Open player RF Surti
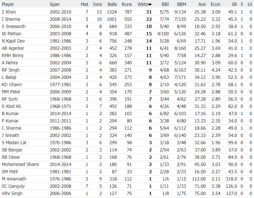This screenshot has height=198, width=254. pos(10,99)
